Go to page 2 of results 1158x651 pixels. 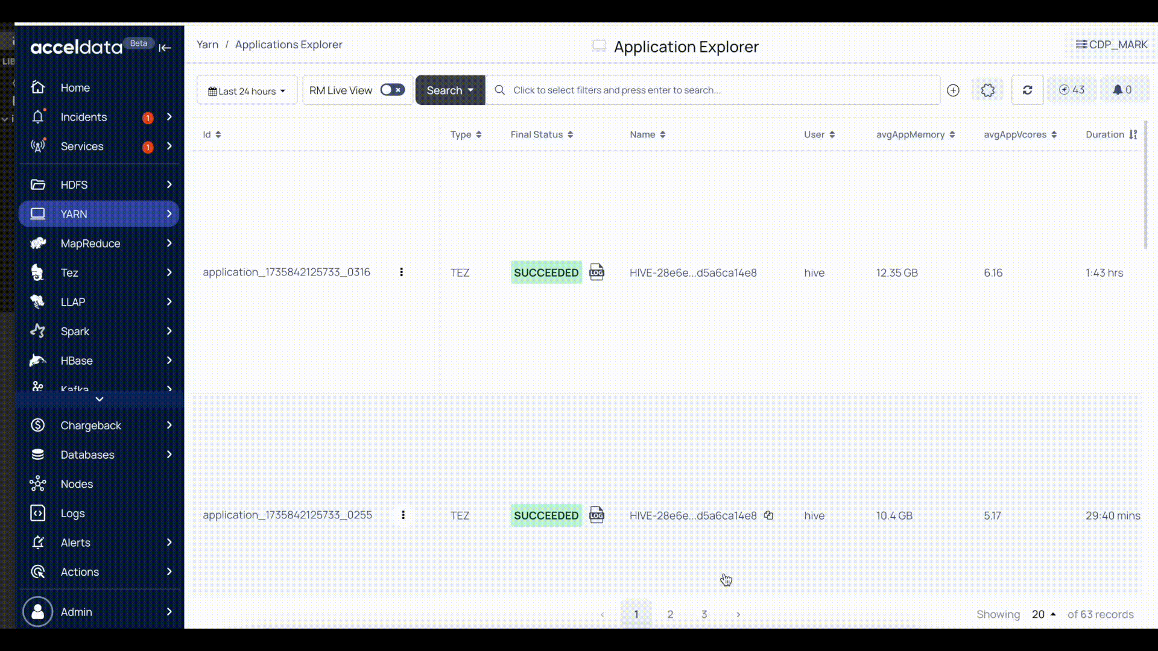(x=670, y=614)
